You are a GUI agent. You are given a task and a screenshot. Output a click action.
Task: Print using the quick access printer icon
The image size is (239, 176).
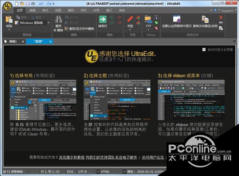pyautogui.click(x=33, y=4)
